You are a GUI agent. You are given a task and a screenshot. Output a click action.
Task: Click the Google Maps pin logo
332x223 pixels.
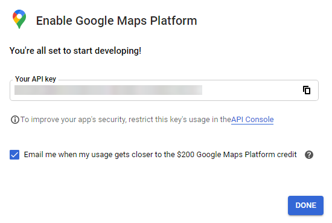[19, 19]
